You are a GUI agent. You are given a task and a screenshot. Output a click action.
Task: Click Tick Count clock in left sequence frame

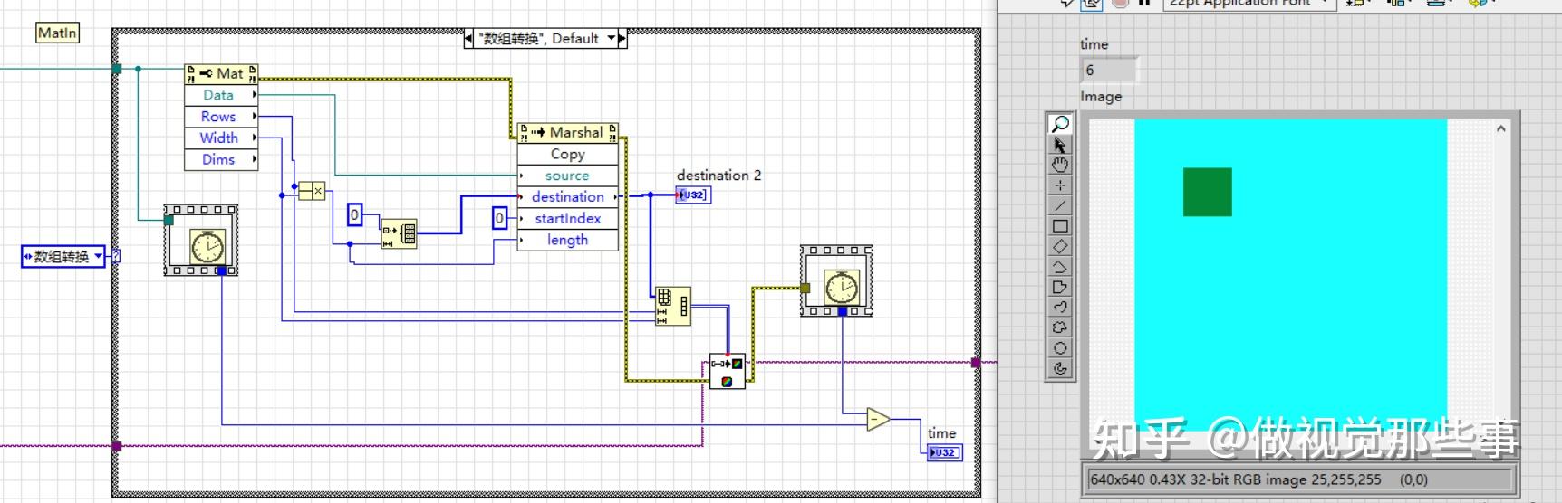coord(207,245)
